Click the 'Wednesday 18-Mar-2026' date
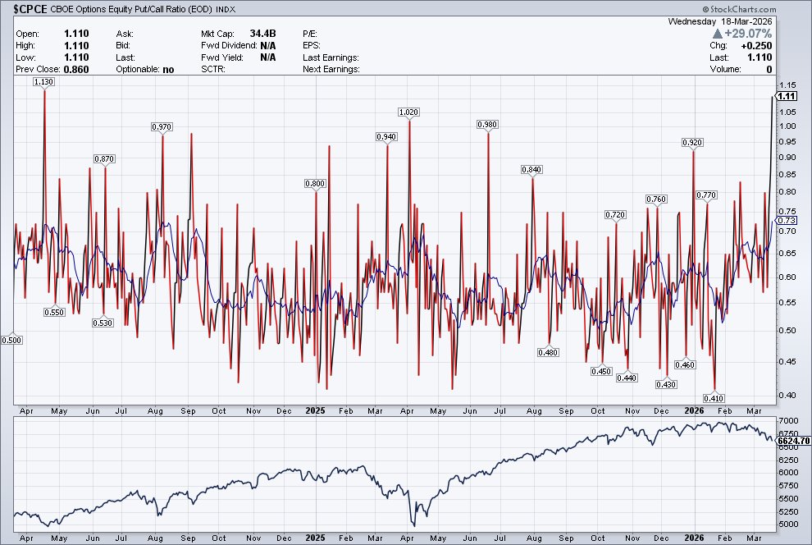This screenshot has height=545, width=812. 720,21
